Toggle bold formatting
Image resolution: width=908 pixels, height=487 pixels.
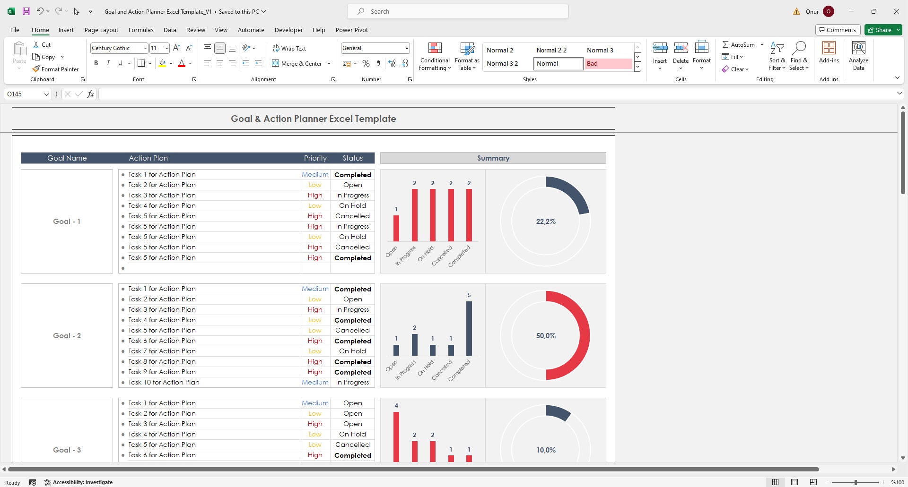96,63
